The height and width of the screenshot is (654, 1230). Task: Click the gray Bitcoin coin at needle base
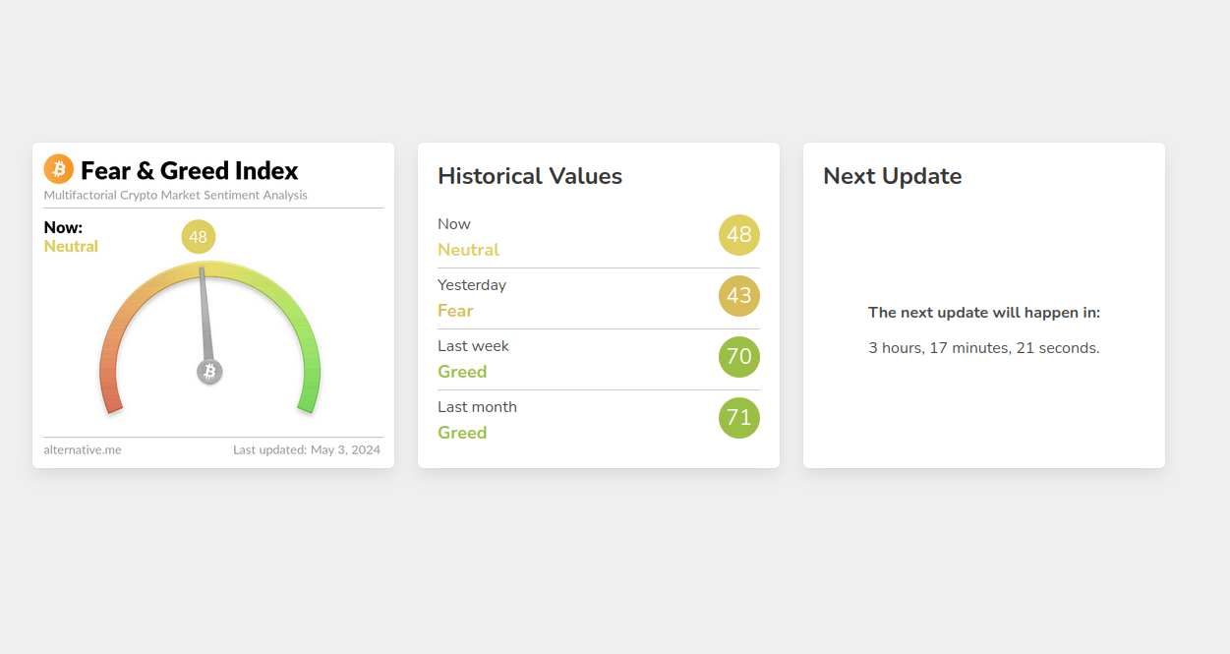(209, 372)
